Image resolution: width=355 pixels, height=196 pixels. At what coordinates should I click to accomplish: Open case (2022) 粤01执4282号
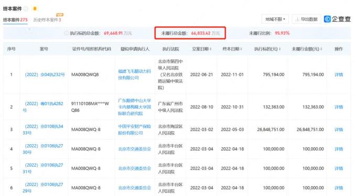click(x=43, y=107)
